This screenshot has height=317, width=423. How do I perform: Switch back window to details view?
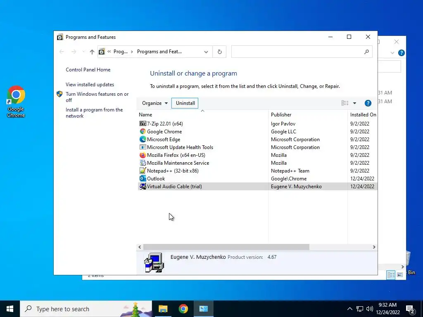[x=391, y=274]
